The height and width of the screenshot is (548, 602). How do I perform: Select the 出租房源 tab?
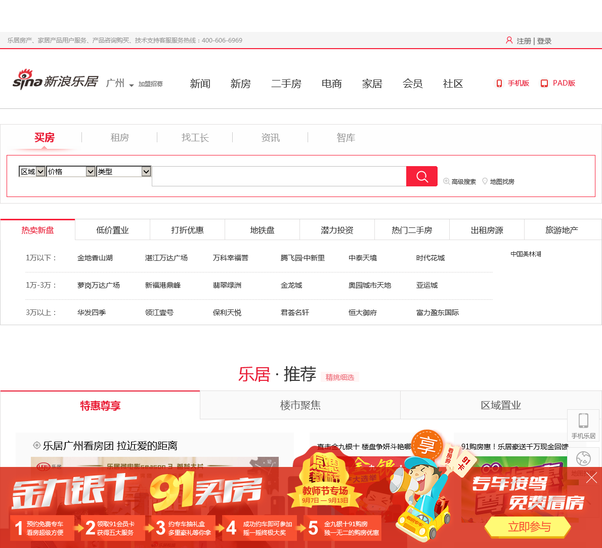click(x=487, y=230)
